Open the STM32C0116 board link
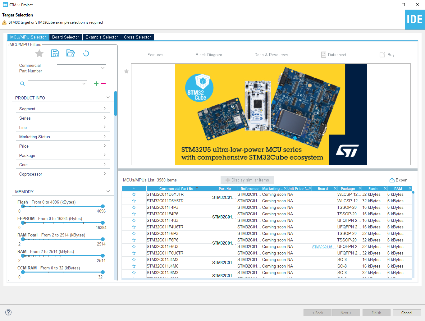Viewport: 425px width, 321px height. tap(324, 247)
